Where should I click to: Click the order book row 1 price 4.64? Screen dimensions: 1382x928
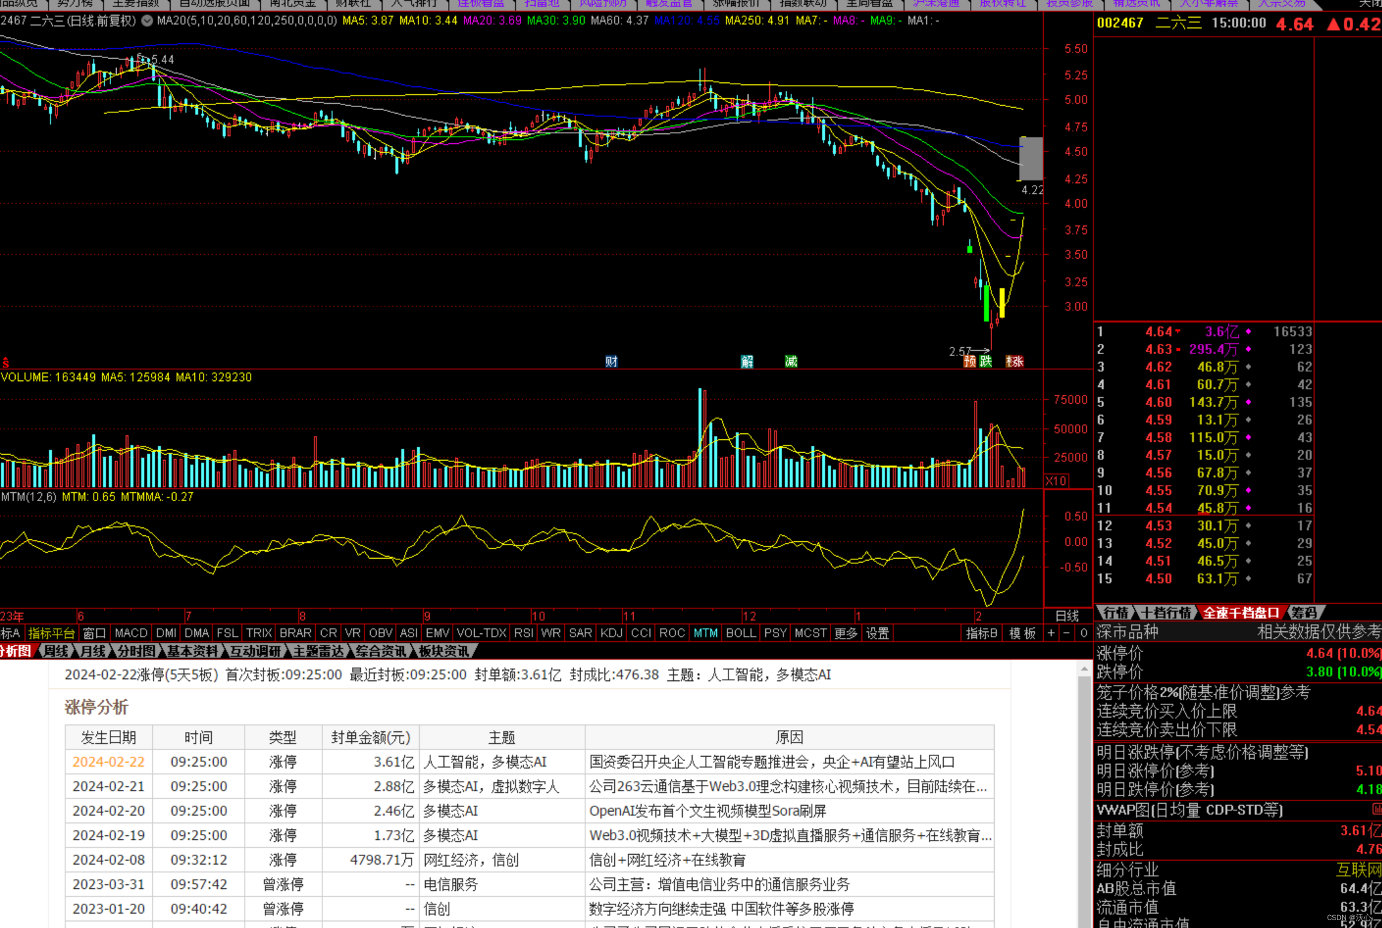tap(1158, 332)
